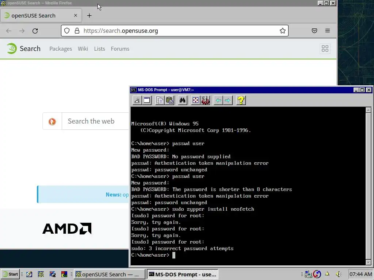The height and width of the screenshot is (280, 374).
Task: Click the terminal scrollbar down arrow
Action: point(368,262)
